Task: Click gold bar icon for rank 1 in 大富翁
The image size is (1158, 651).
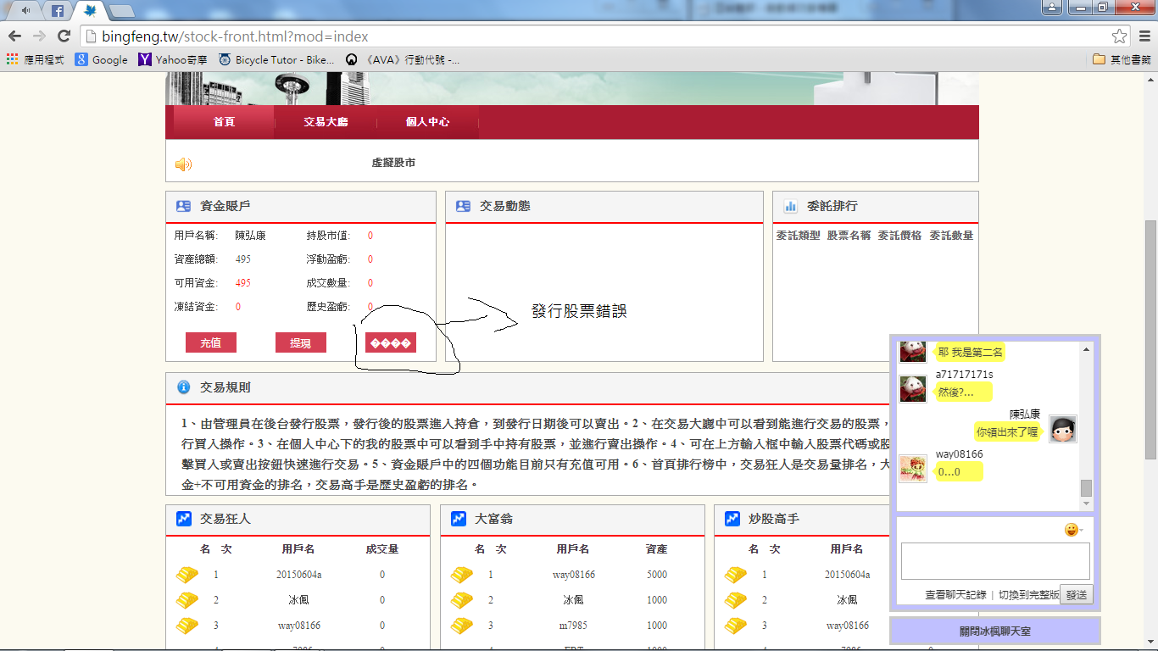Action: 461,575
